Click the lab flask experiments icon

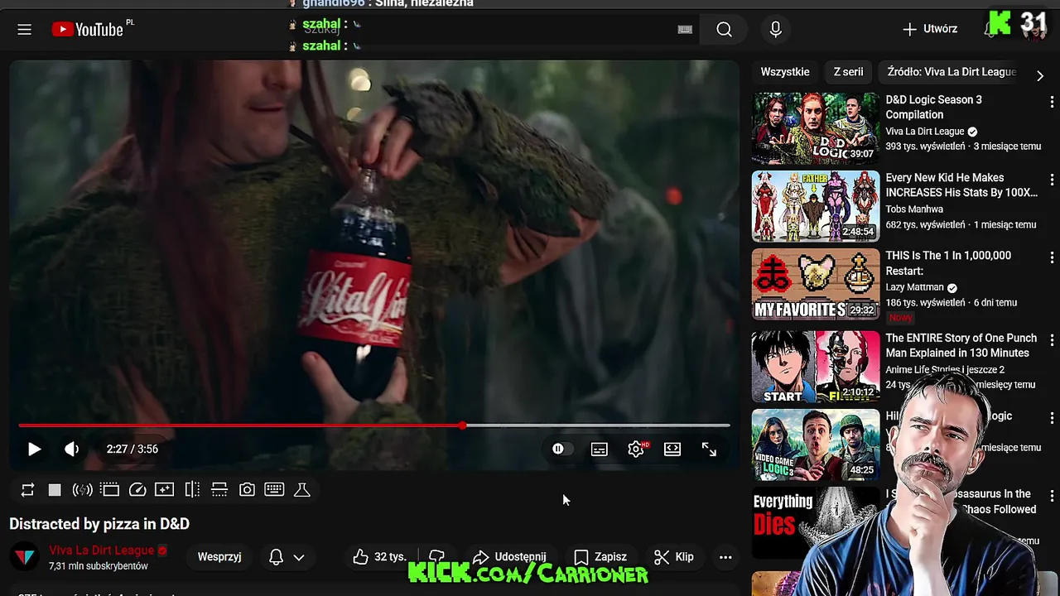click(x=302, y=490)
